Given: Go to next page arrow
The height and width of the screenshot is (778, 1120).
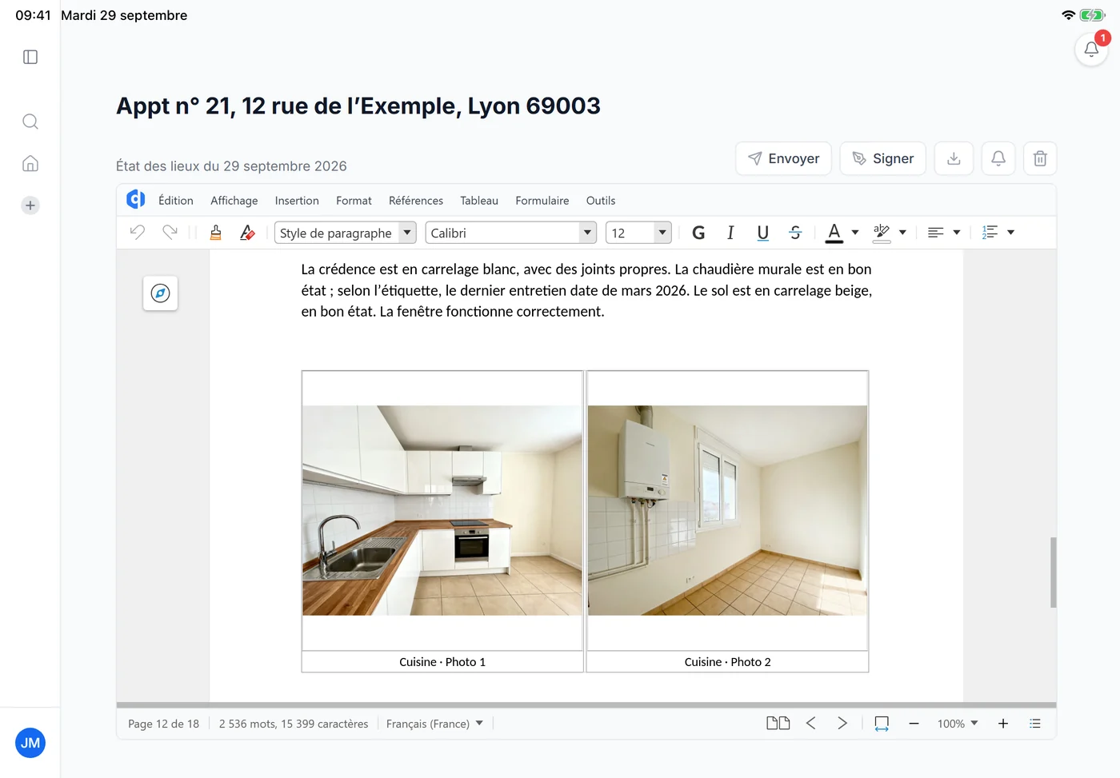Looking at the screenshot, I should pos(842,723).
